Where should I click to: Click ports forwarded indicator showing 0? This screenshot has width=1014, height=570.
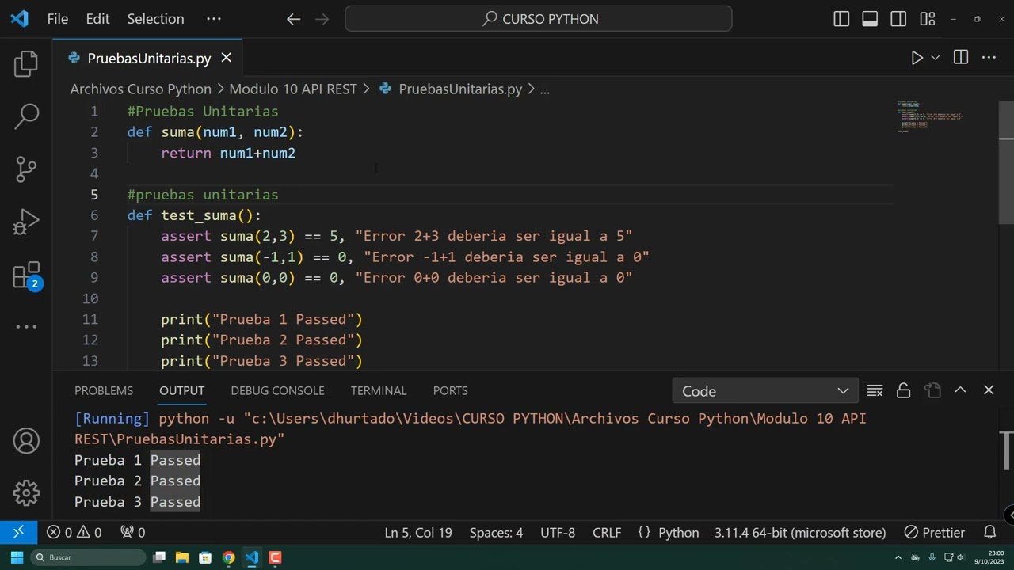[x=132, y=532]
